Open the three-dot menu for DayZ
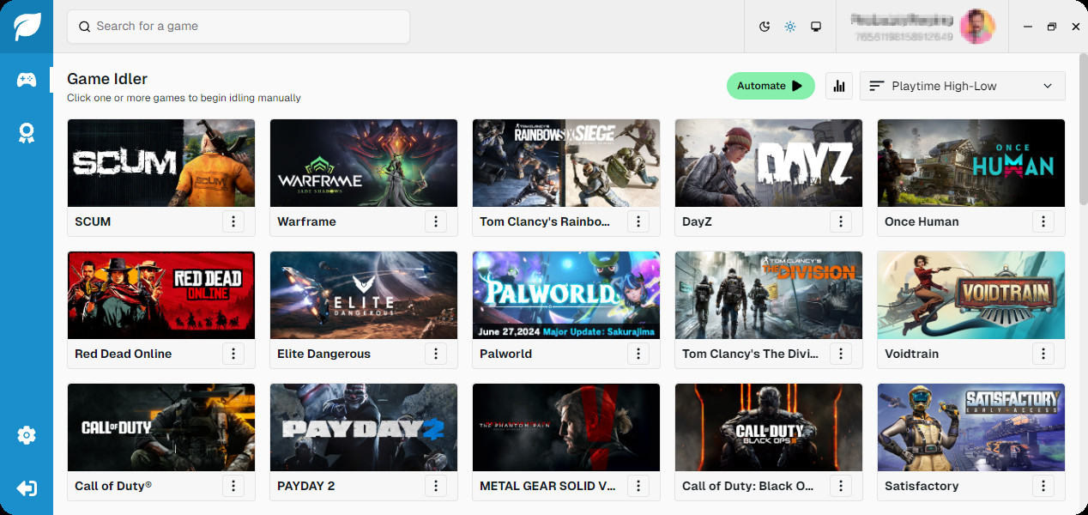 pos(841,221)
